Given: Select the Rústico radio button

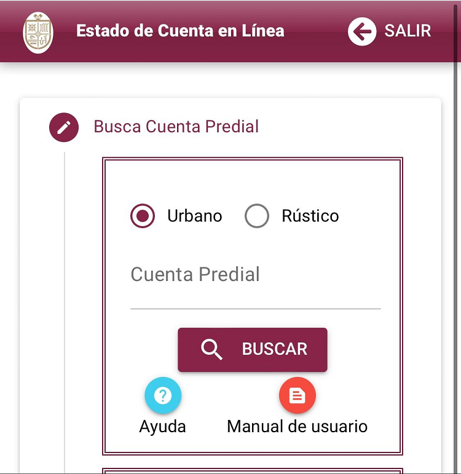Looking at the screenshot, I should click(x=257, y=216).
